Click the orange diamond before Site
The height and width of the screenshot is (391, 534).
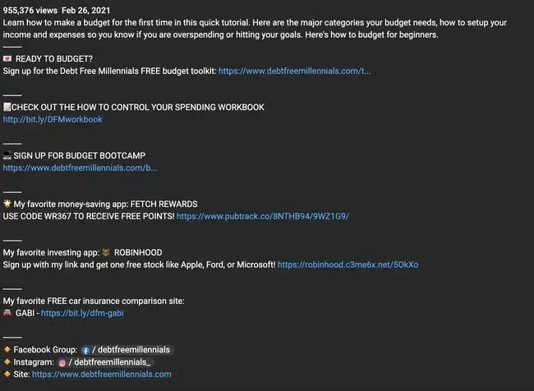pos(7,374)
